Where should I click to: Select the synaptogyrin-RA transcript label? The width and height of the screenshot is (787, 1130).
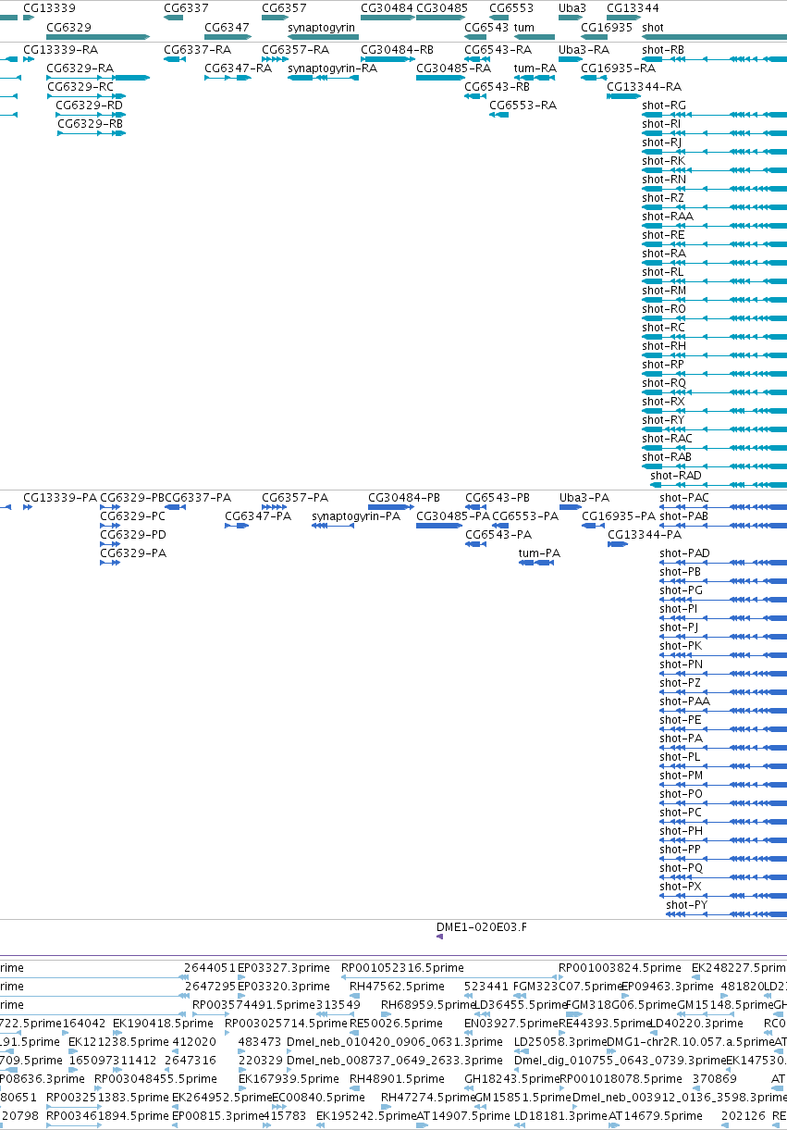[x=332, y=68]
